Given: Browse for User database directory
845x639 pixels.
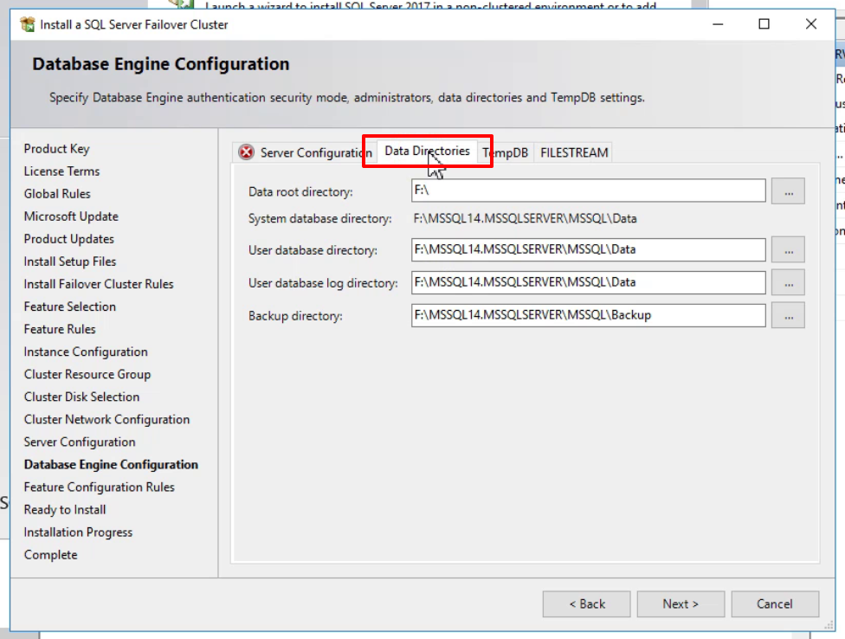Looking at the screenshot, I should point(788,250).
